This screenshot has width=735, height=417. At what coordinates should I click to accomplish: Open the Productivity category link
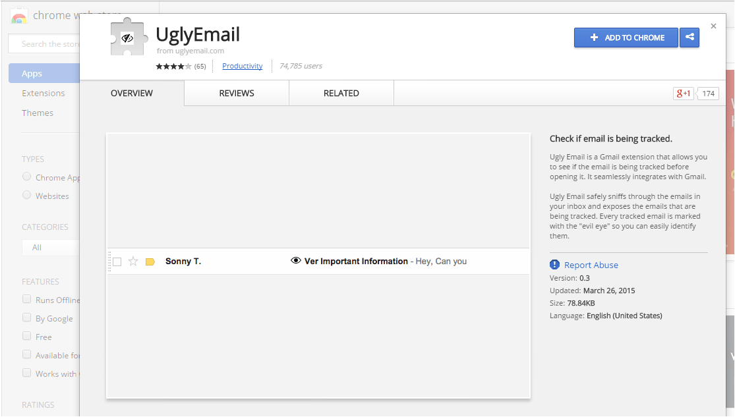(x=243, y=66)
